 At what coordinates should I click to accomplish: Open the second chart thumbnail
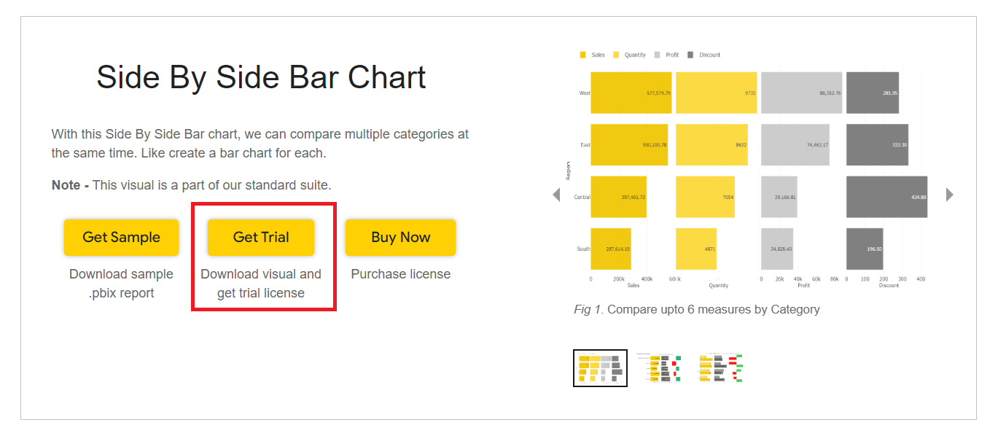[660, 368]
